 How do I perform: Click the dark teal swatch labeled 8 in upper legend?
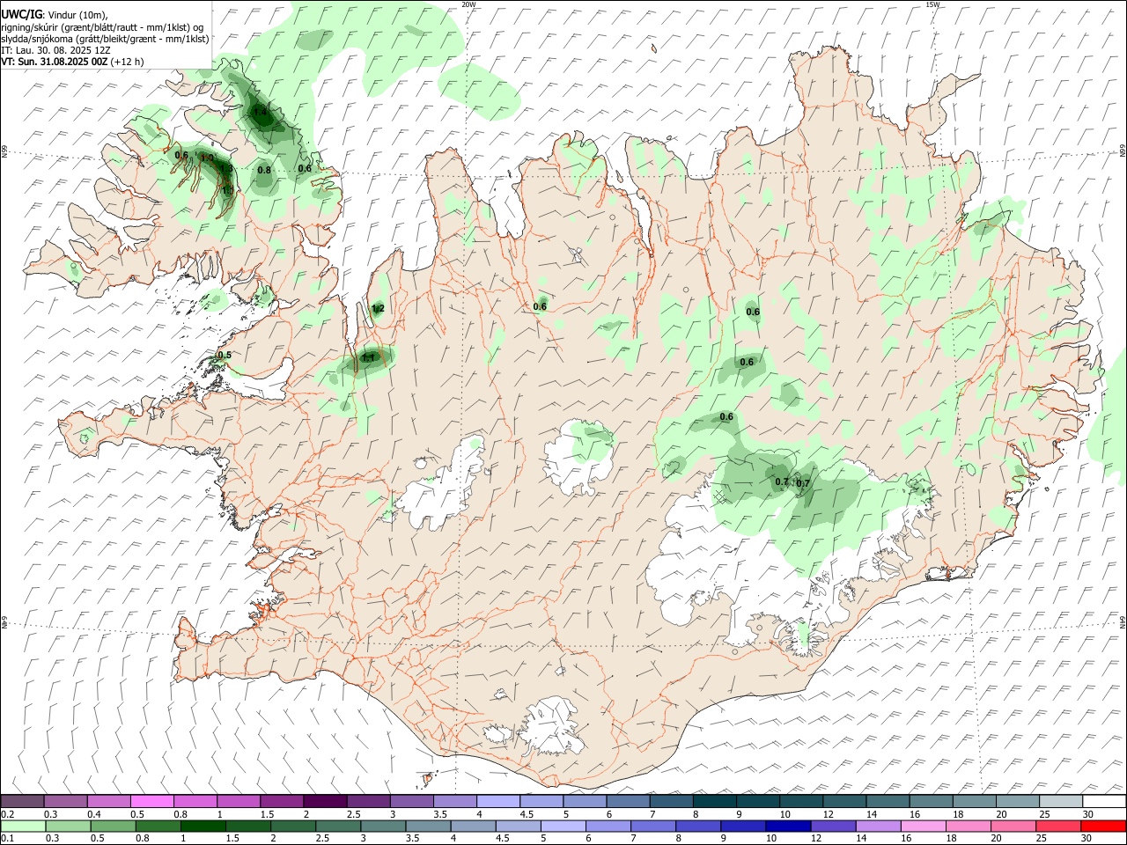tap(714, 801)
